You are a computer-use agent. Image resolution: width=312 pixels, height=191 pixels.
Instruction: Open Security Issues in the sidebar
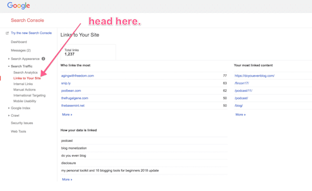(22, 123)
